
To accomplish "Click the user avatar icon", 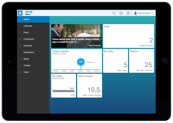I will coord(135,13).
